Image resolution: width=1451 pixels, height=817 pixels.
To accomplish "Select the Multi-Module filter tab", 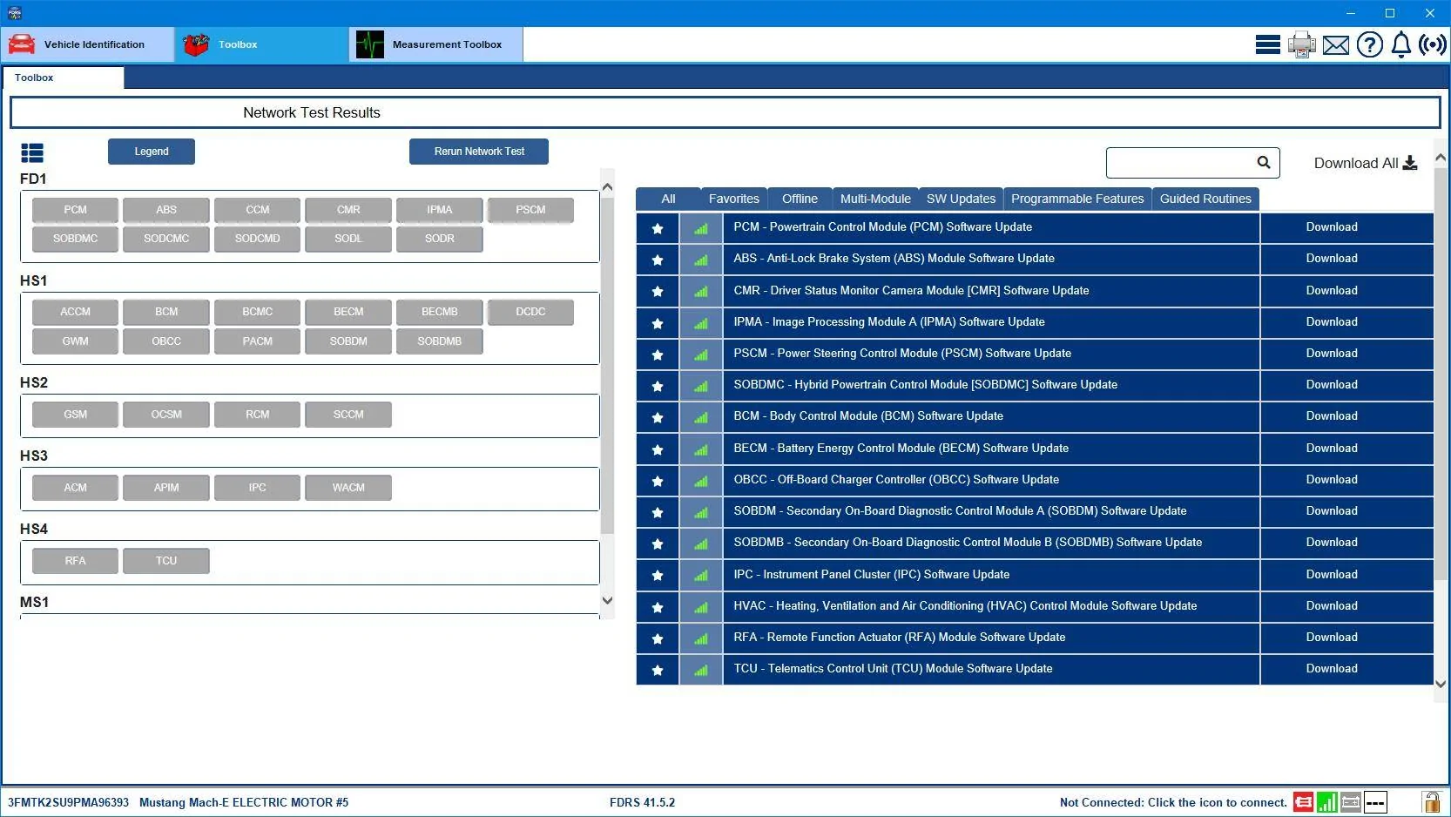I will (875, 199).
